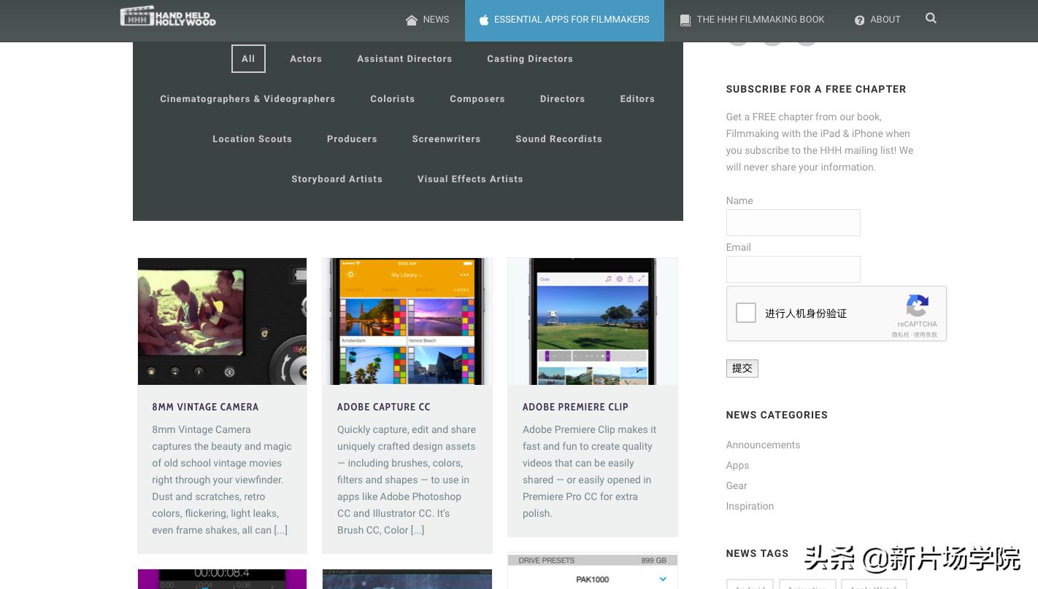The image size is (1038, 589).
Task: Show Storyboard Artists apps
Action: pyautogui.click(x=337, y=179)
